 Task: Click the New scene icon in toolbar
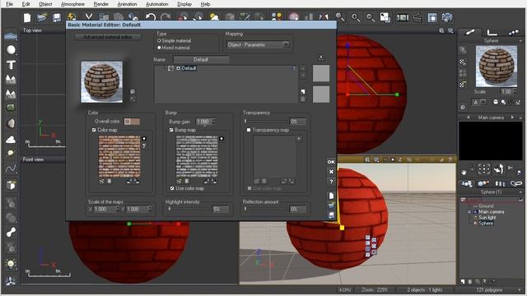[27, 17]
